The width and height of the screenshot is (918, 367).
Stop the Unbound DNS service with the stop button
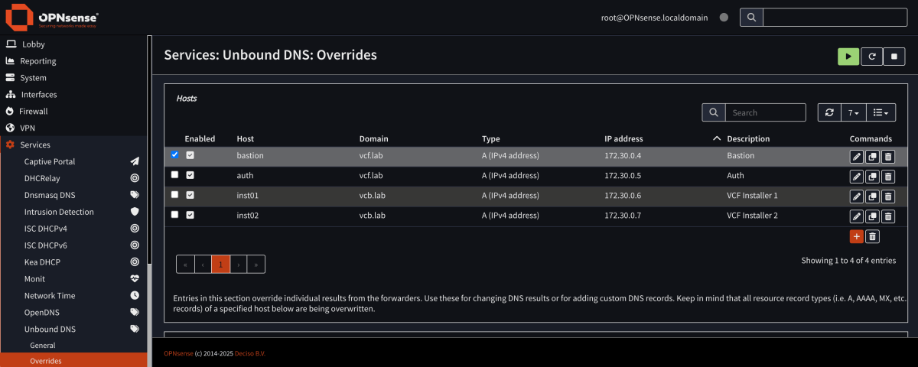pos(894,57)
